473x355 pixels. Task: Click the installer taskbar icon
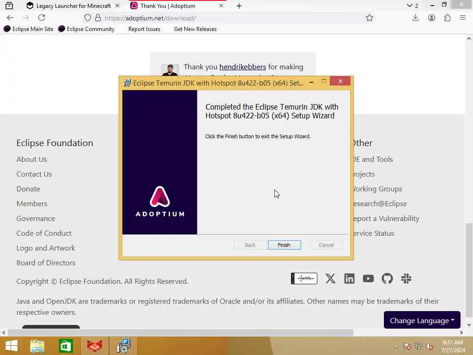pyautogui.click(x=123, y=346)
